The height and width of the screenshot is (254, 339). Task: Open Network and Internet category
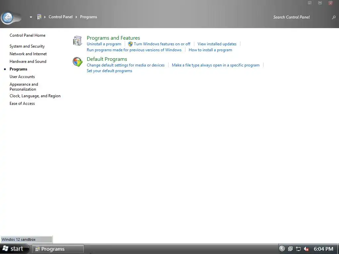click(28, 54)
